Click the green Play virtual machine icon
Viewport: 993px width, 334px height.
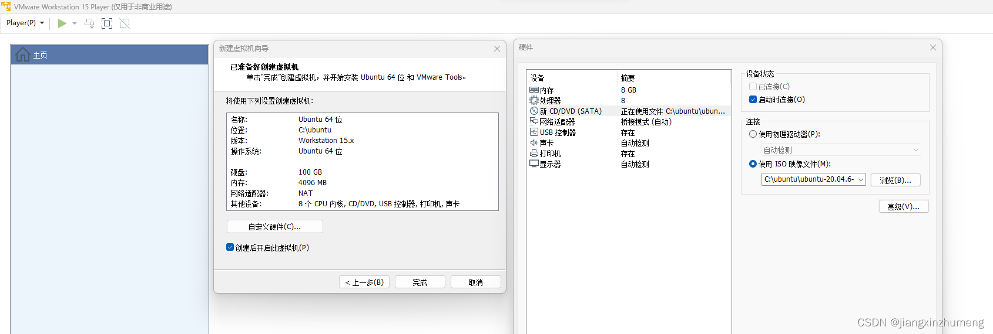pos(62,23)
